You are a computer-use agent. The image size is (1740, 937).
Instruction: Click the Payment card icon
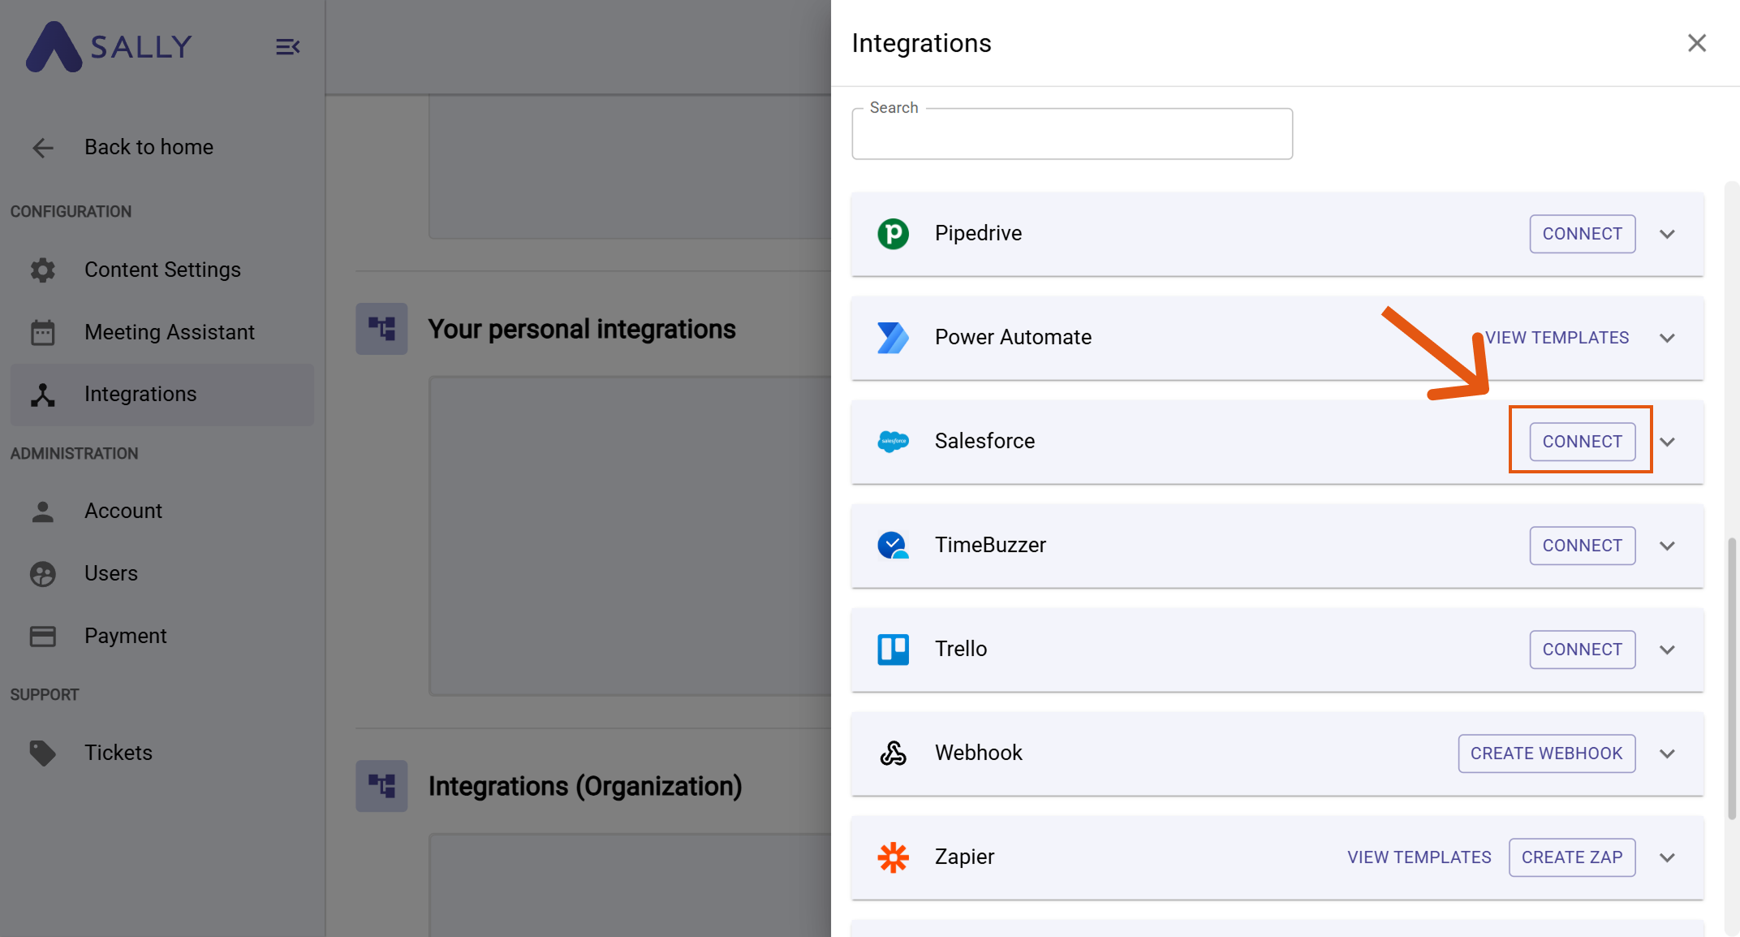(x=43, y=636)
